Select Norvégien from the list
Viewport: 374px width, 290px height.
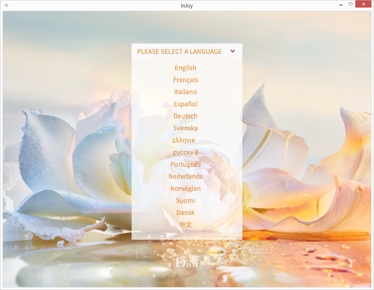pyautogui.click(x=185, y=189)
